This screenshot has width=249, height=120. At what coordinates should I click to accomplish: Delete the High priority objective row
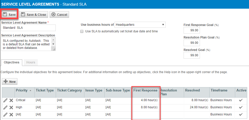[x=11, y=108]
